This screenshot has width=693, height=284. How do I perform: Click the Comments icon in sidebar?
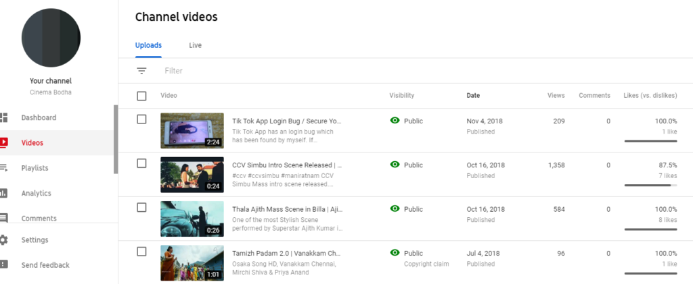tap(4, 218)
